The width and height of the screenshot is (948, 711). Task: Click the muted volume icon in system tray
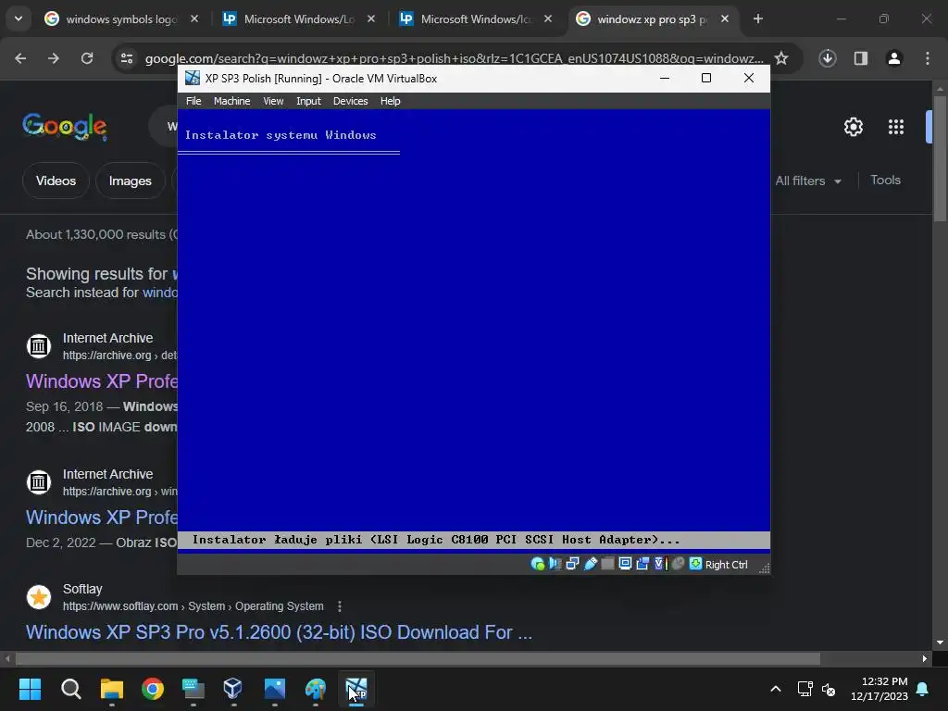point(829,689)
